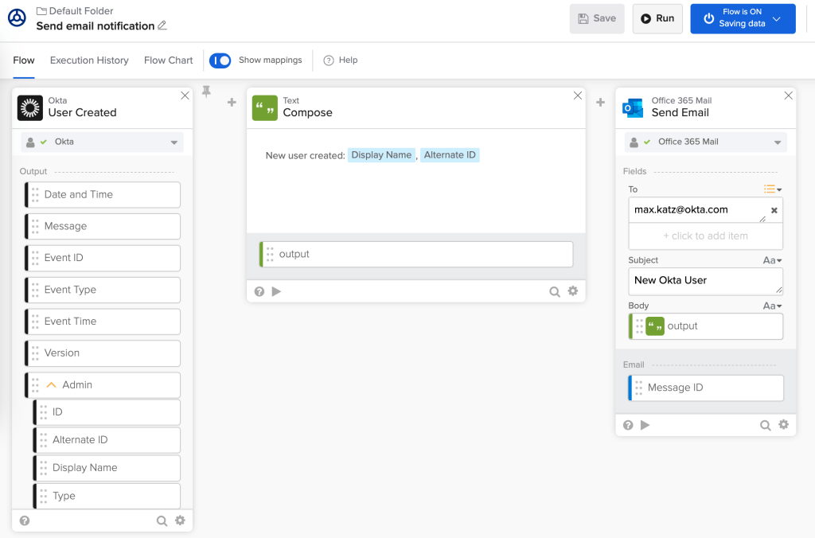The width and height of the screenshot is (815, 538).
Task: Click the gear icon on Compose card
Action: click(572, 291)
